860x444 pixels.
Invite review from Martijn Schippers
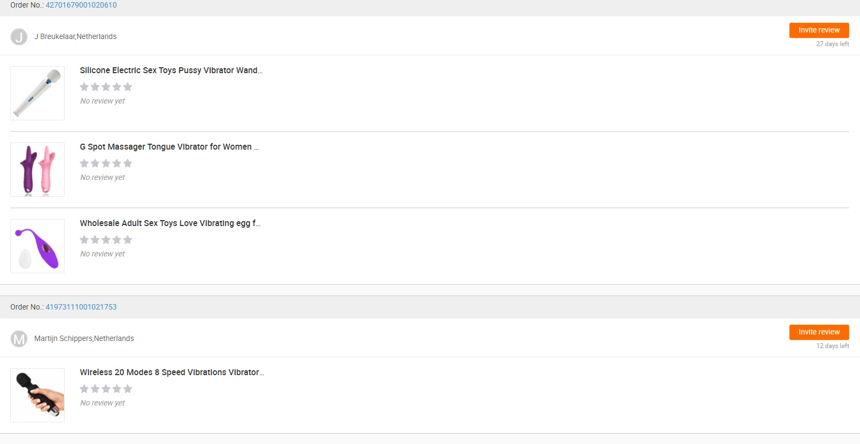[x=819, y=332]
